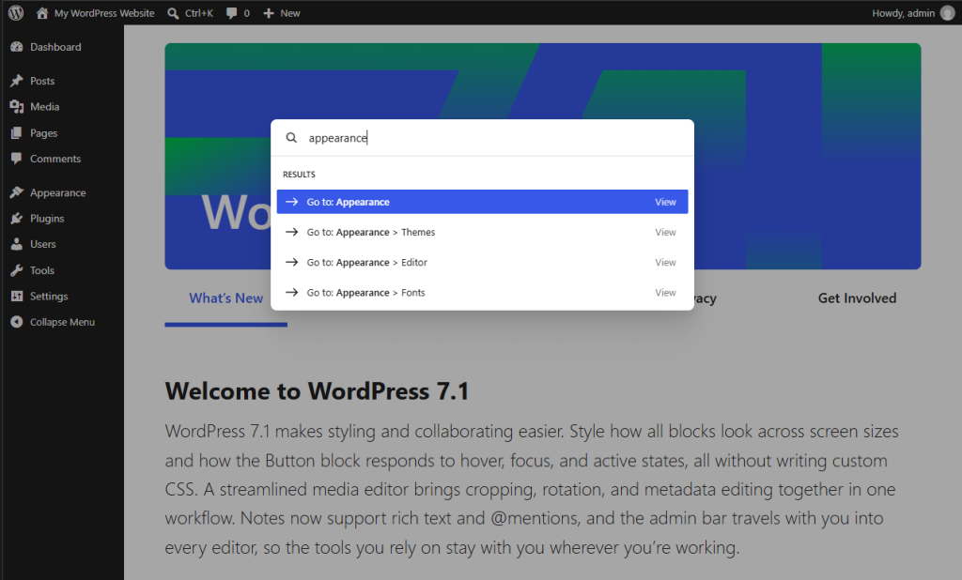Open My WordPress Website site link

click(x=104, y=13)
